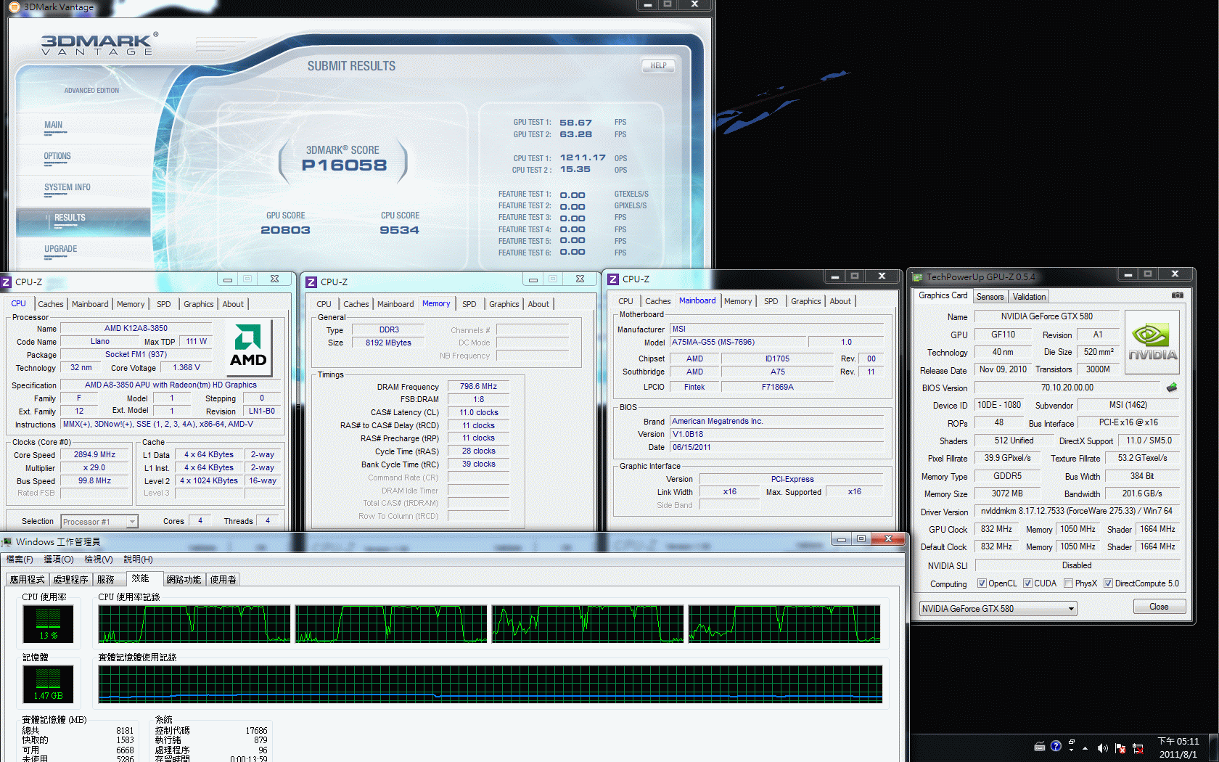Click the Show Desktop strip beside the clock

(1213, 748)
